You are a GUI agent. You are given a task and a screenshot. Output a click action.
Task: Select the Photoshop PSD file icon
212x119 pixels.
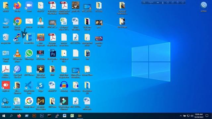pyautogui.click(x=52, y=56)
